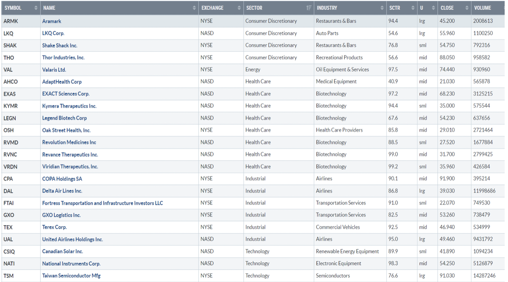The image size is (508, 282).
Task: Click the sort arrows in the SYMBOL header
Action: 36,8
